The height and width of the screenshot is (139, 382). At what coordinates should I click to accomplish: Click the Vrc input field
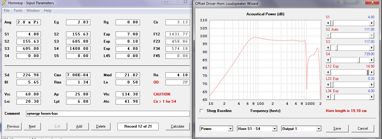point(29,94)
